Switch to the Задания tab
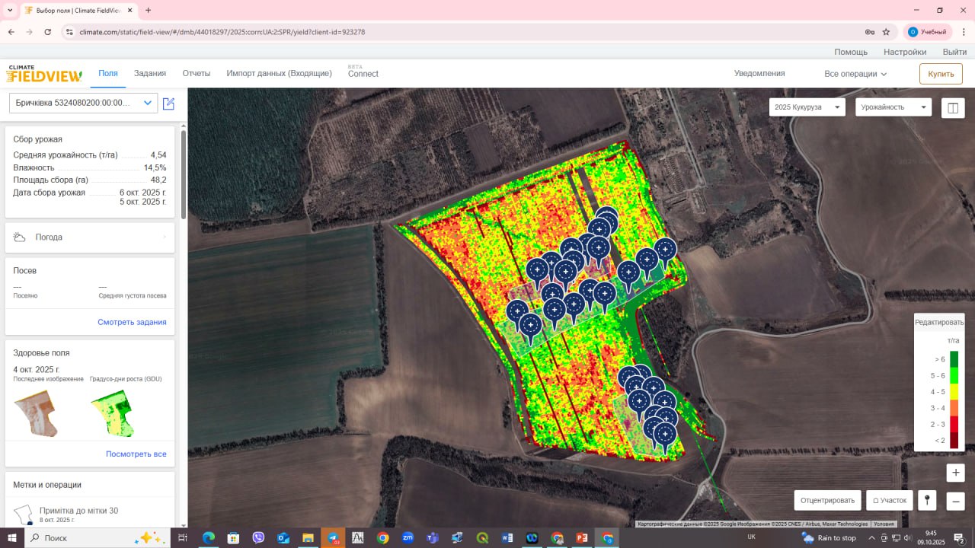Viewport: 975px width, 548px height. click(150, 73)
